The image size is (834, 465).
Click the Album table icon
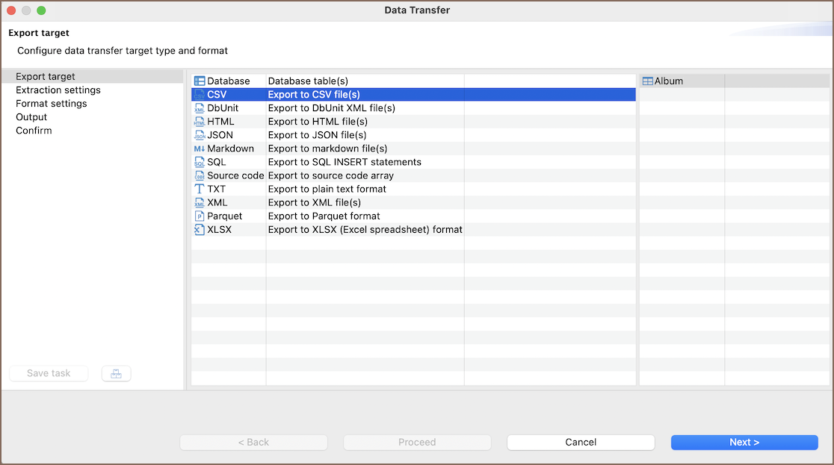point(648,81)
